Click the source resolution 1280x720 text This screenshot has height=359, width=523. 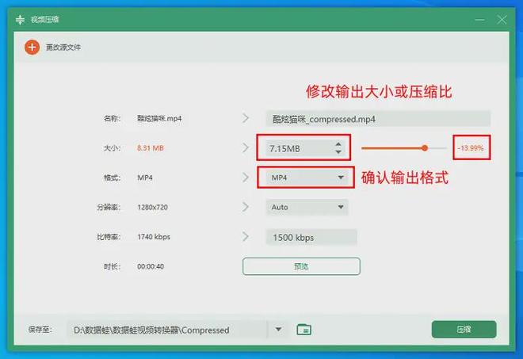[152, 207]
